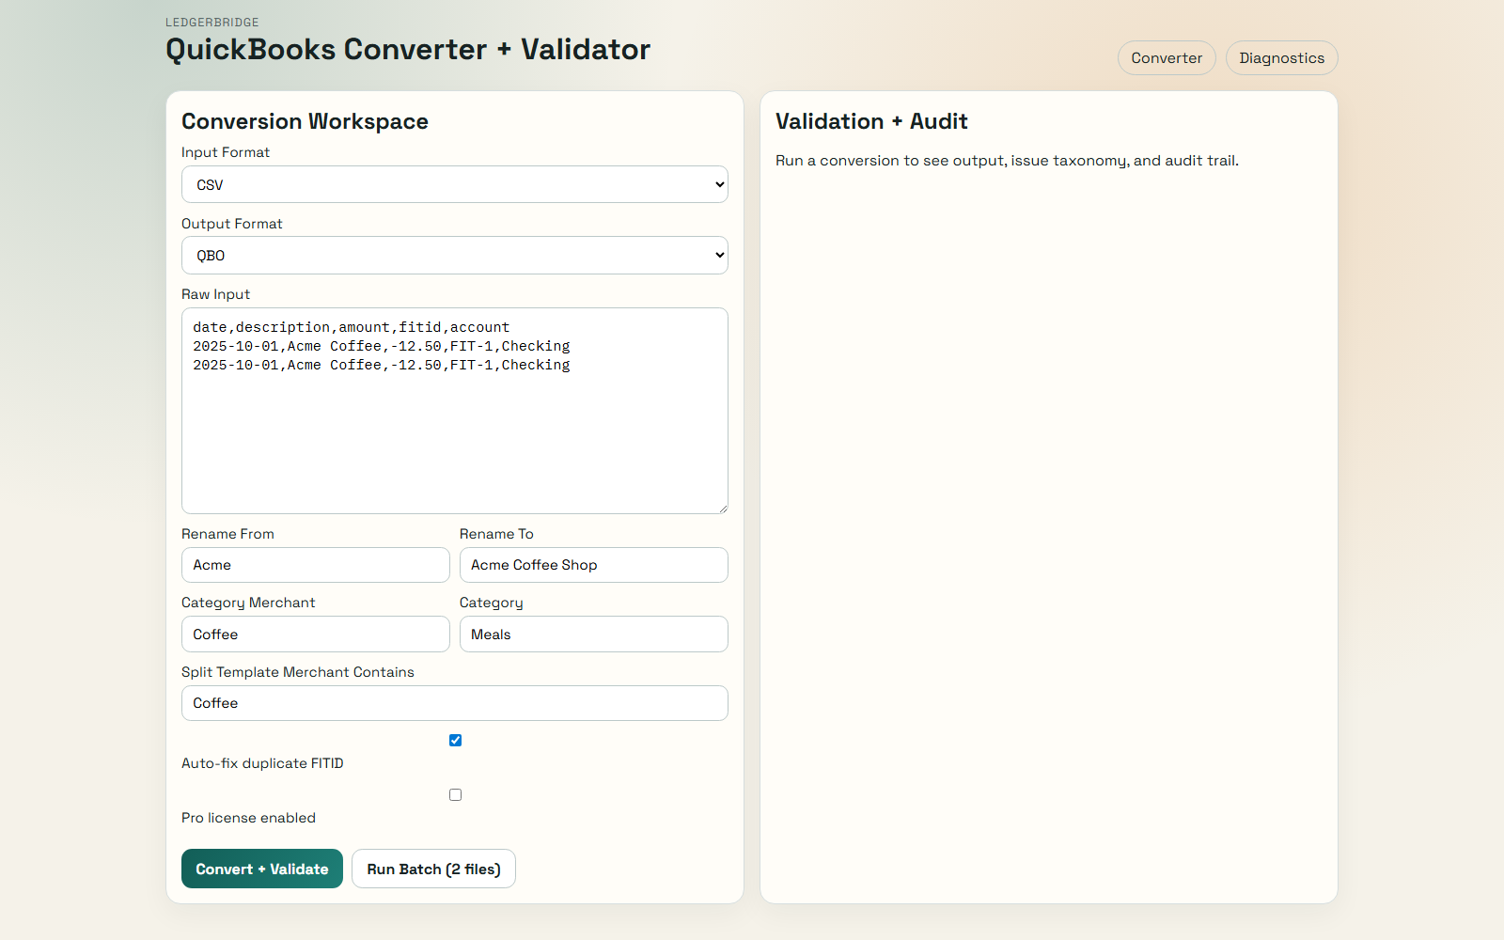
Task: Toggle the Auto-fix duplicate FITID checkbox off
Action: coord(455,740)
